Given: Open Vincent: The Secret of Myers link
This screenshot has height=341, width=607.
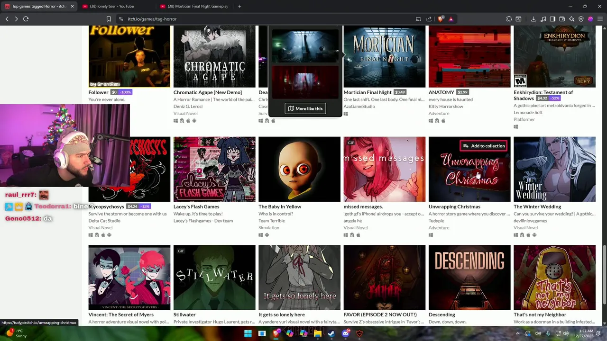Looking at the screenshot, I should [x=120, y=314].
